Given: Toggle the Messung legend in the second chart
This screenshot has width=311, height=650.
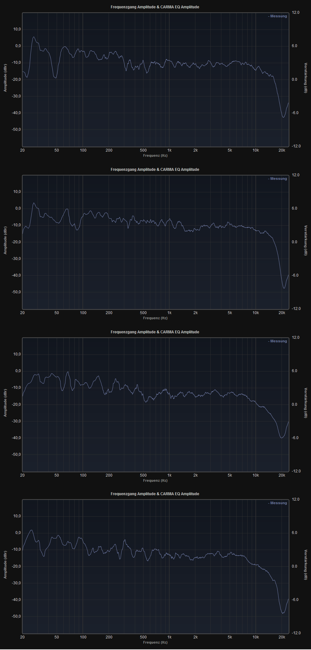Looking at the screenshot, I should pyautogui.click(x=277, y=179).
